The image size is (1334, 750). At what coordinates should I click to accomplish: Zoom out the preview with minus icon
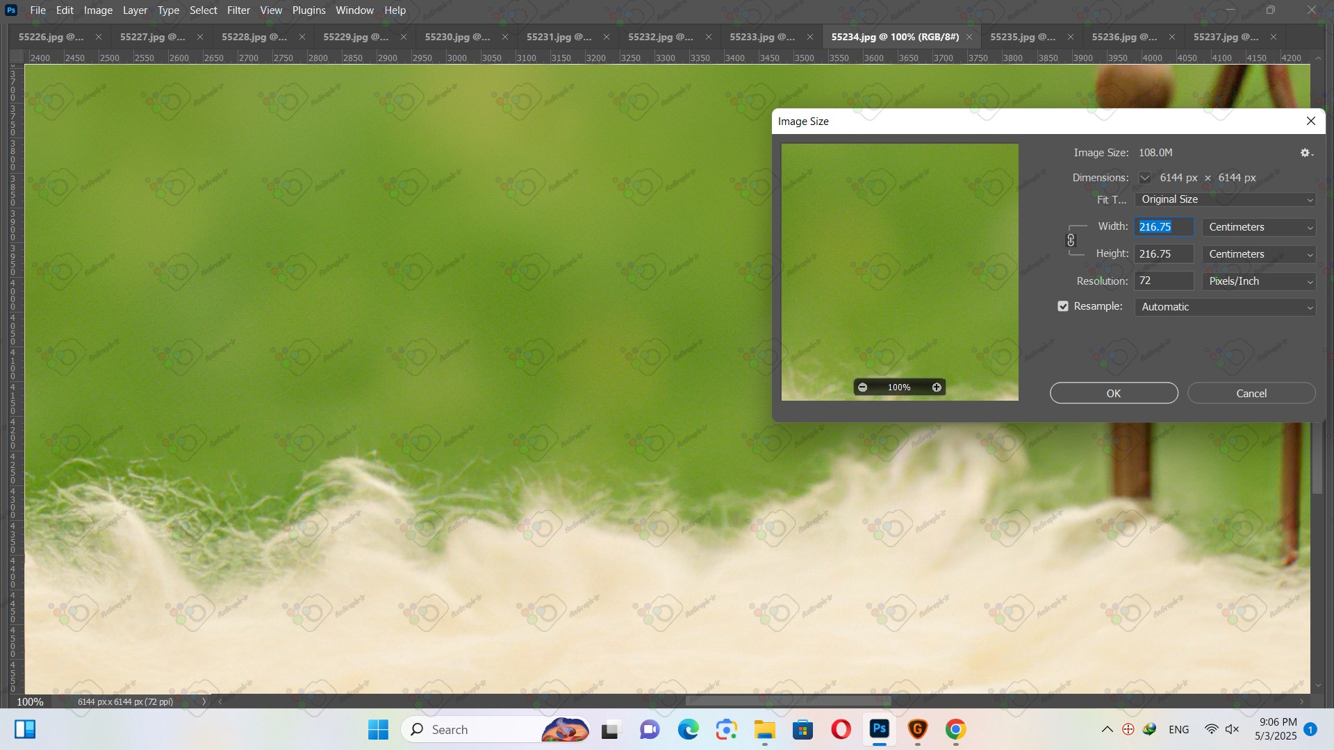coord(862,387)
